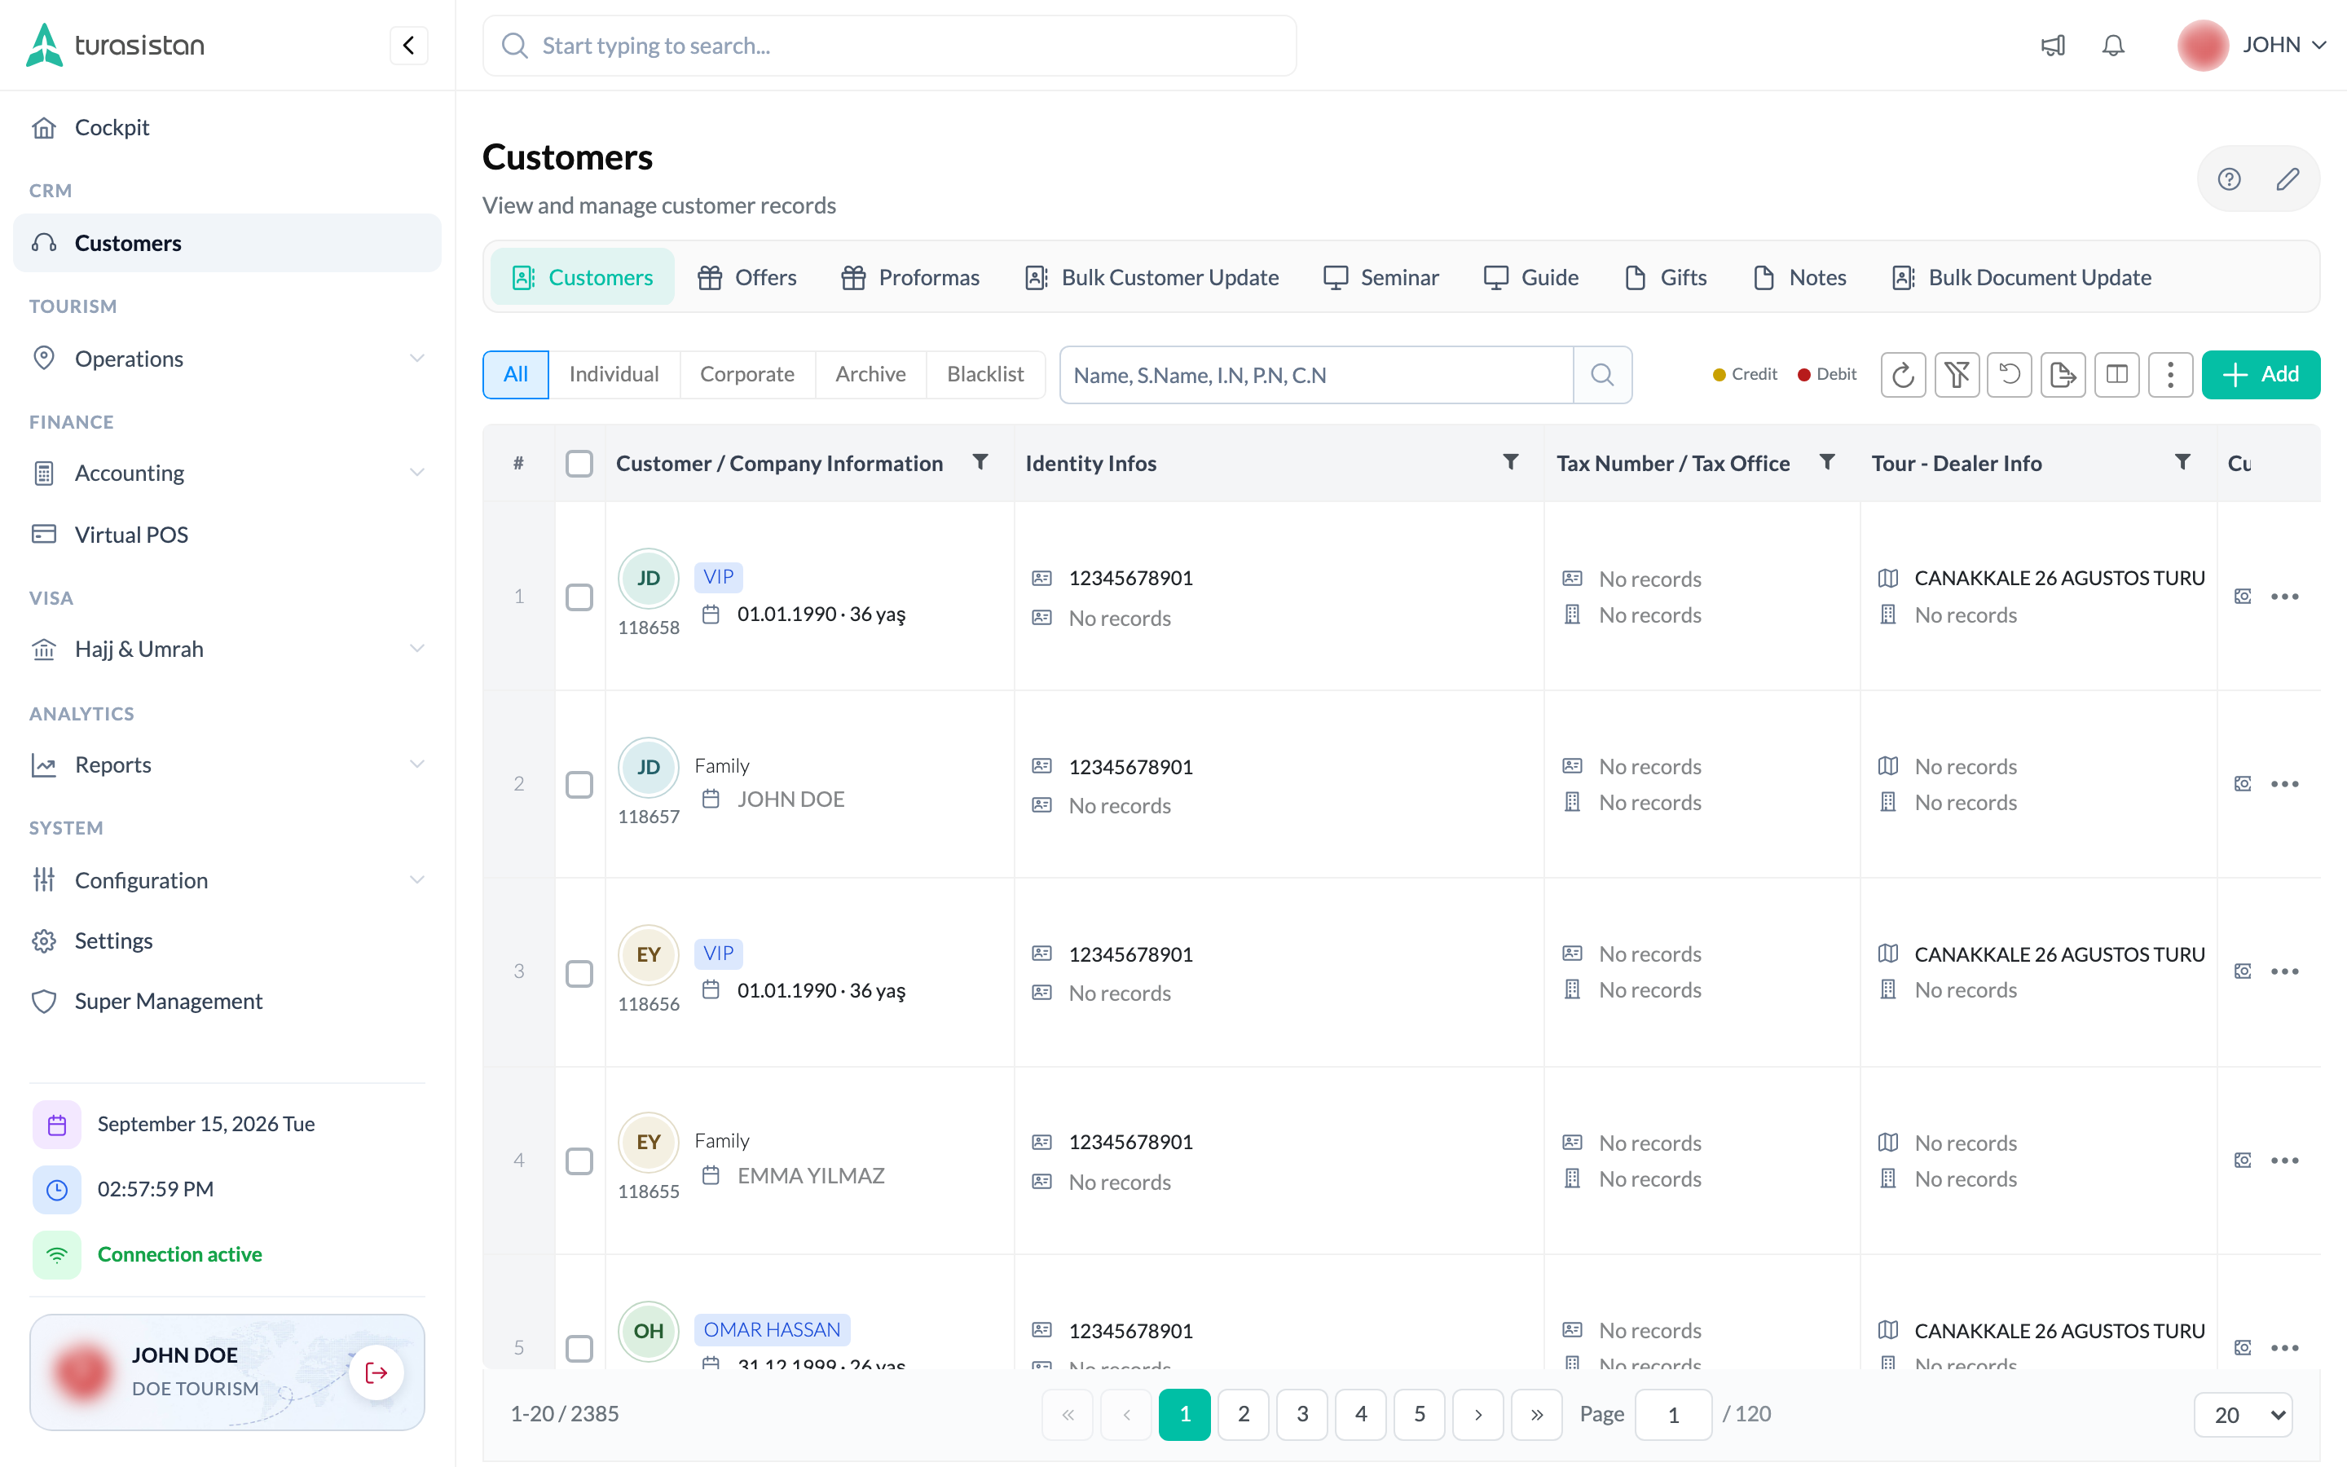Clear filters using the funnel-off icon
This screenshot has width=2347, height=1467.
click(x=1956, y=375)
